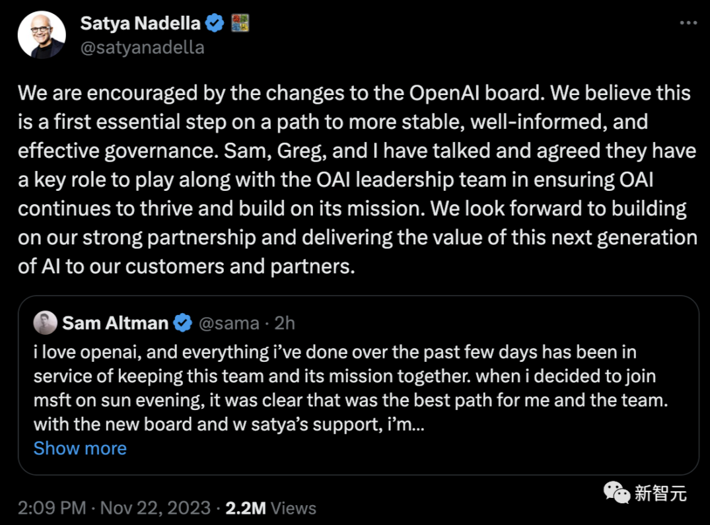Click the Nov 22, 2023 date

(154, 508)
